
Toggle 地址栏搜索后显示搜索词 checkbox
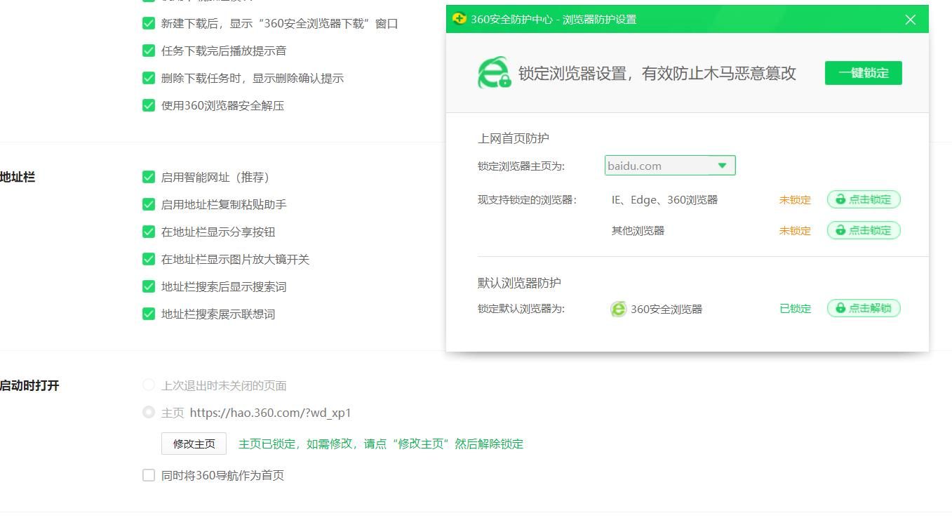pyautogui.click(x=149, y=286)
